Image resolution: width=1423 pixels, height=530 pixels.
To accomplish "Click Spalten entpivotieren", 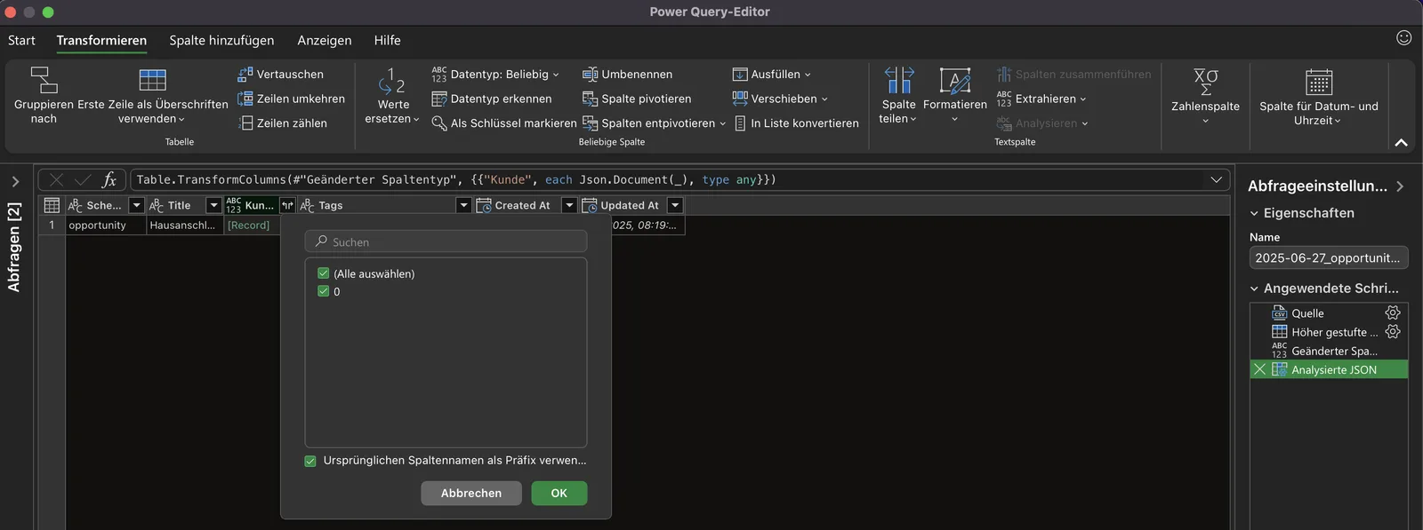I will [654, 123].
